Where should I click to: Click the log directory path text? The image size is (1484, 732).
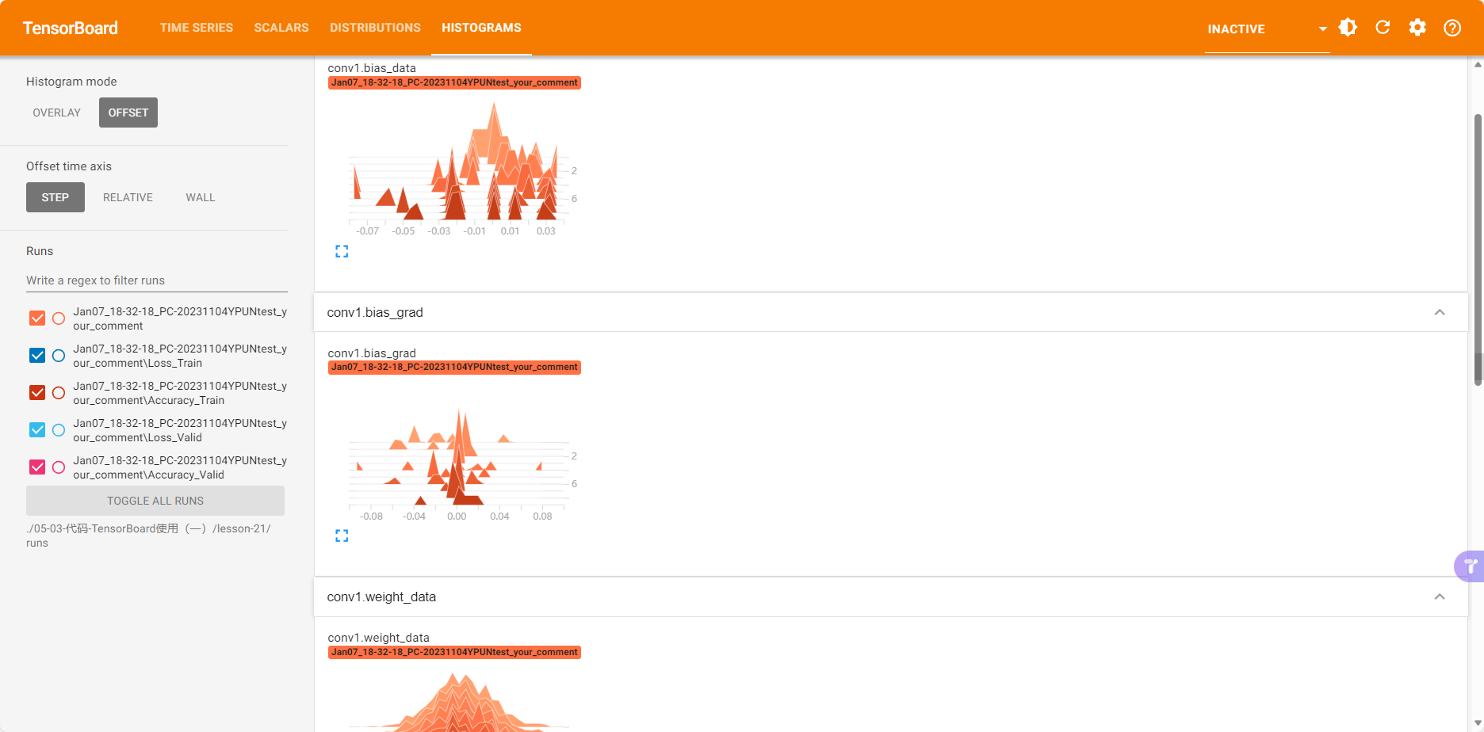click(x=148, y=536)
